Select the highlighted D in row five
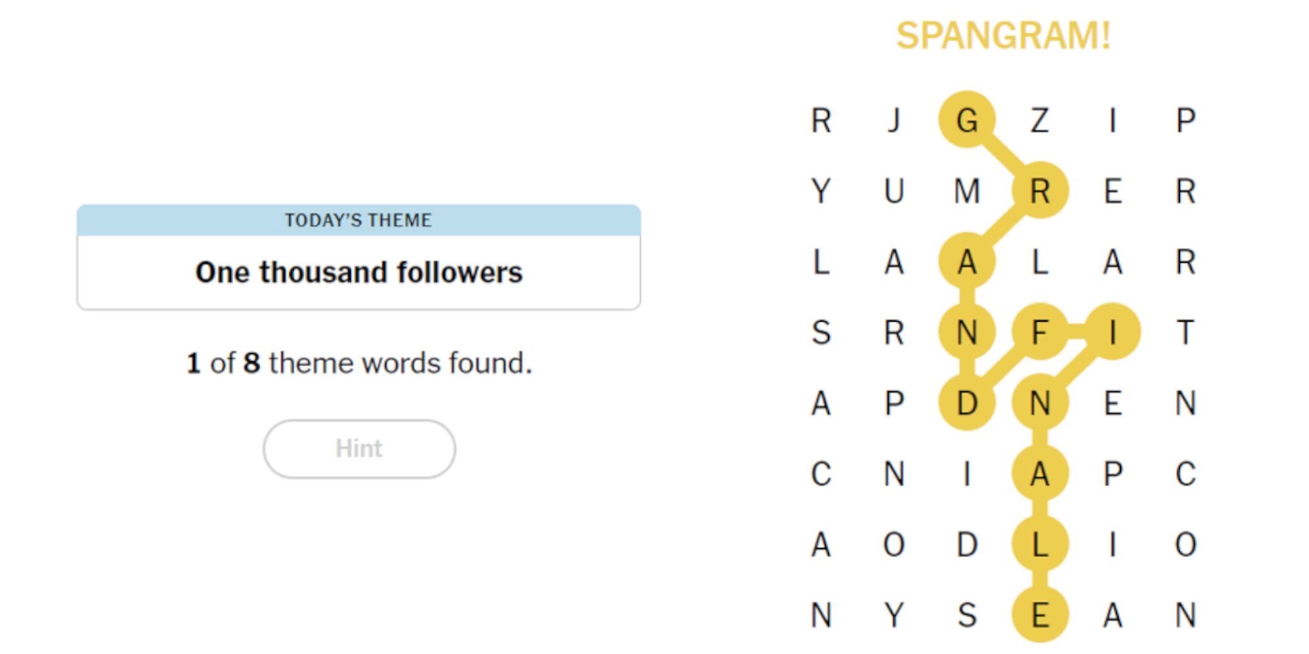This screenshot has height=654, width=1309. [x=969, y=404]
